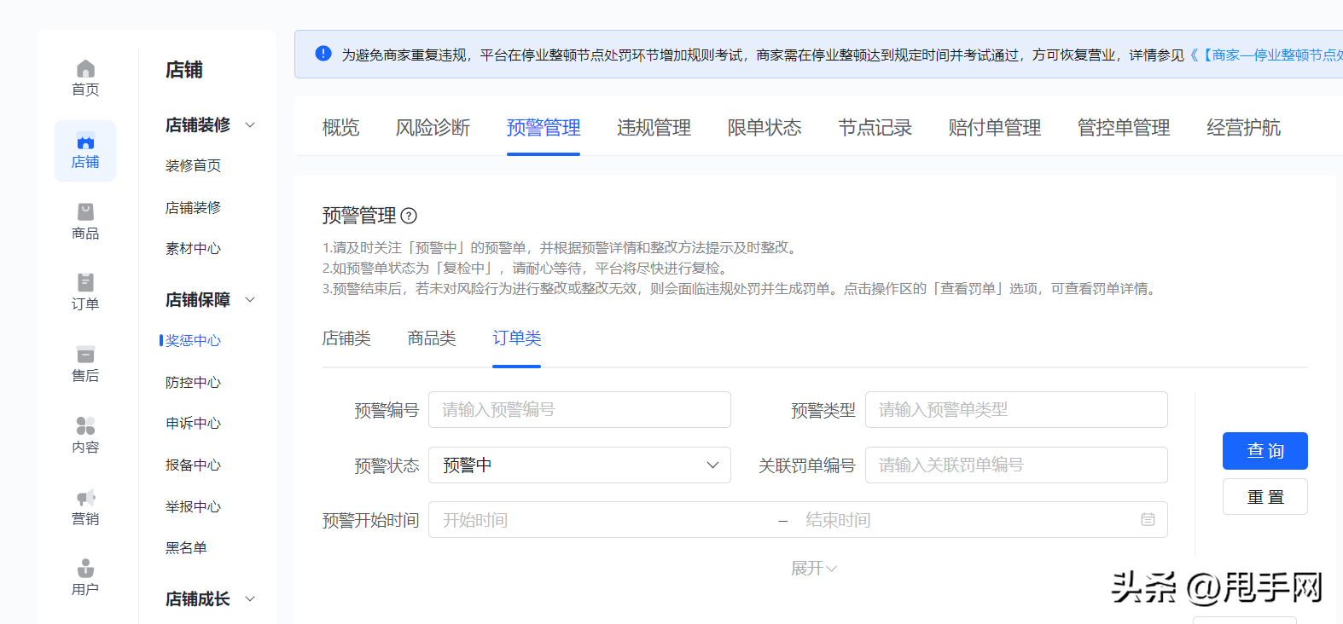The width and height of the screenshot is (1343, 624).
Task: Open the calendar icon in date range
Action: point(1148,519)
